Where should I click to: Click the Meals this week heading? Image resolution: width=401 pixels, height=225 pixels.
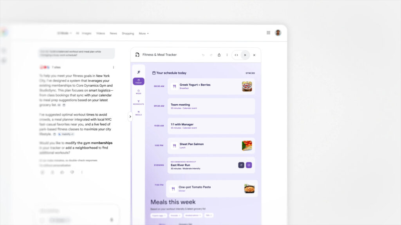(x=173, y=202)
